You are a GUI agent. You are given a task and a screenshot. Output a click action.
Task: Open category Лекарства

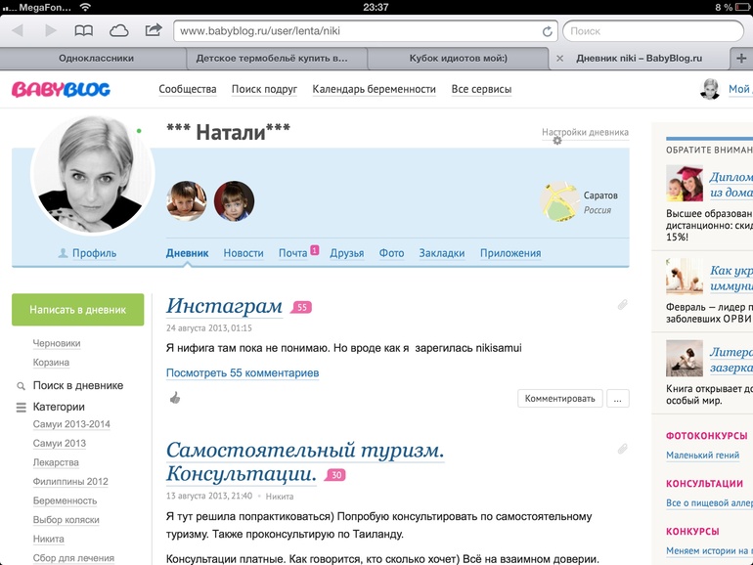[x=56, y=462]
